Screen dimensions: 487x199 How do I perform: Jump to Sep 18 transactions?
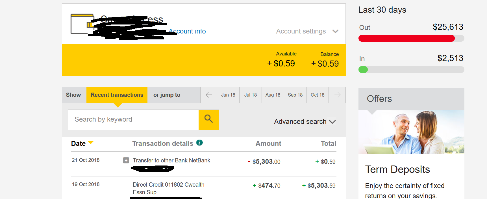click(295, 95)
